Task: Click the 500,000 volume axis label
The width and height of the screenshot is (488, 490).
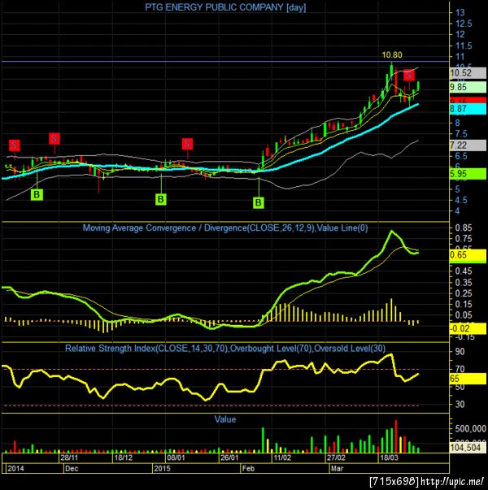Action: coord(470,429)
